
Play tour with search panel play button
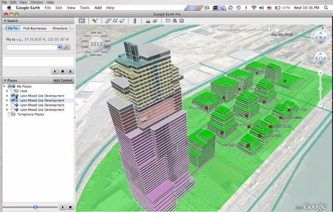coord(55,71)
